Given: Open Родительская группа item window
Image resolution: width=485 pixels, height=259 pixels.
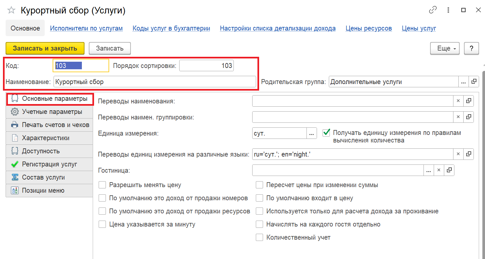Looking at the screenshot, I should coord(474,82).
